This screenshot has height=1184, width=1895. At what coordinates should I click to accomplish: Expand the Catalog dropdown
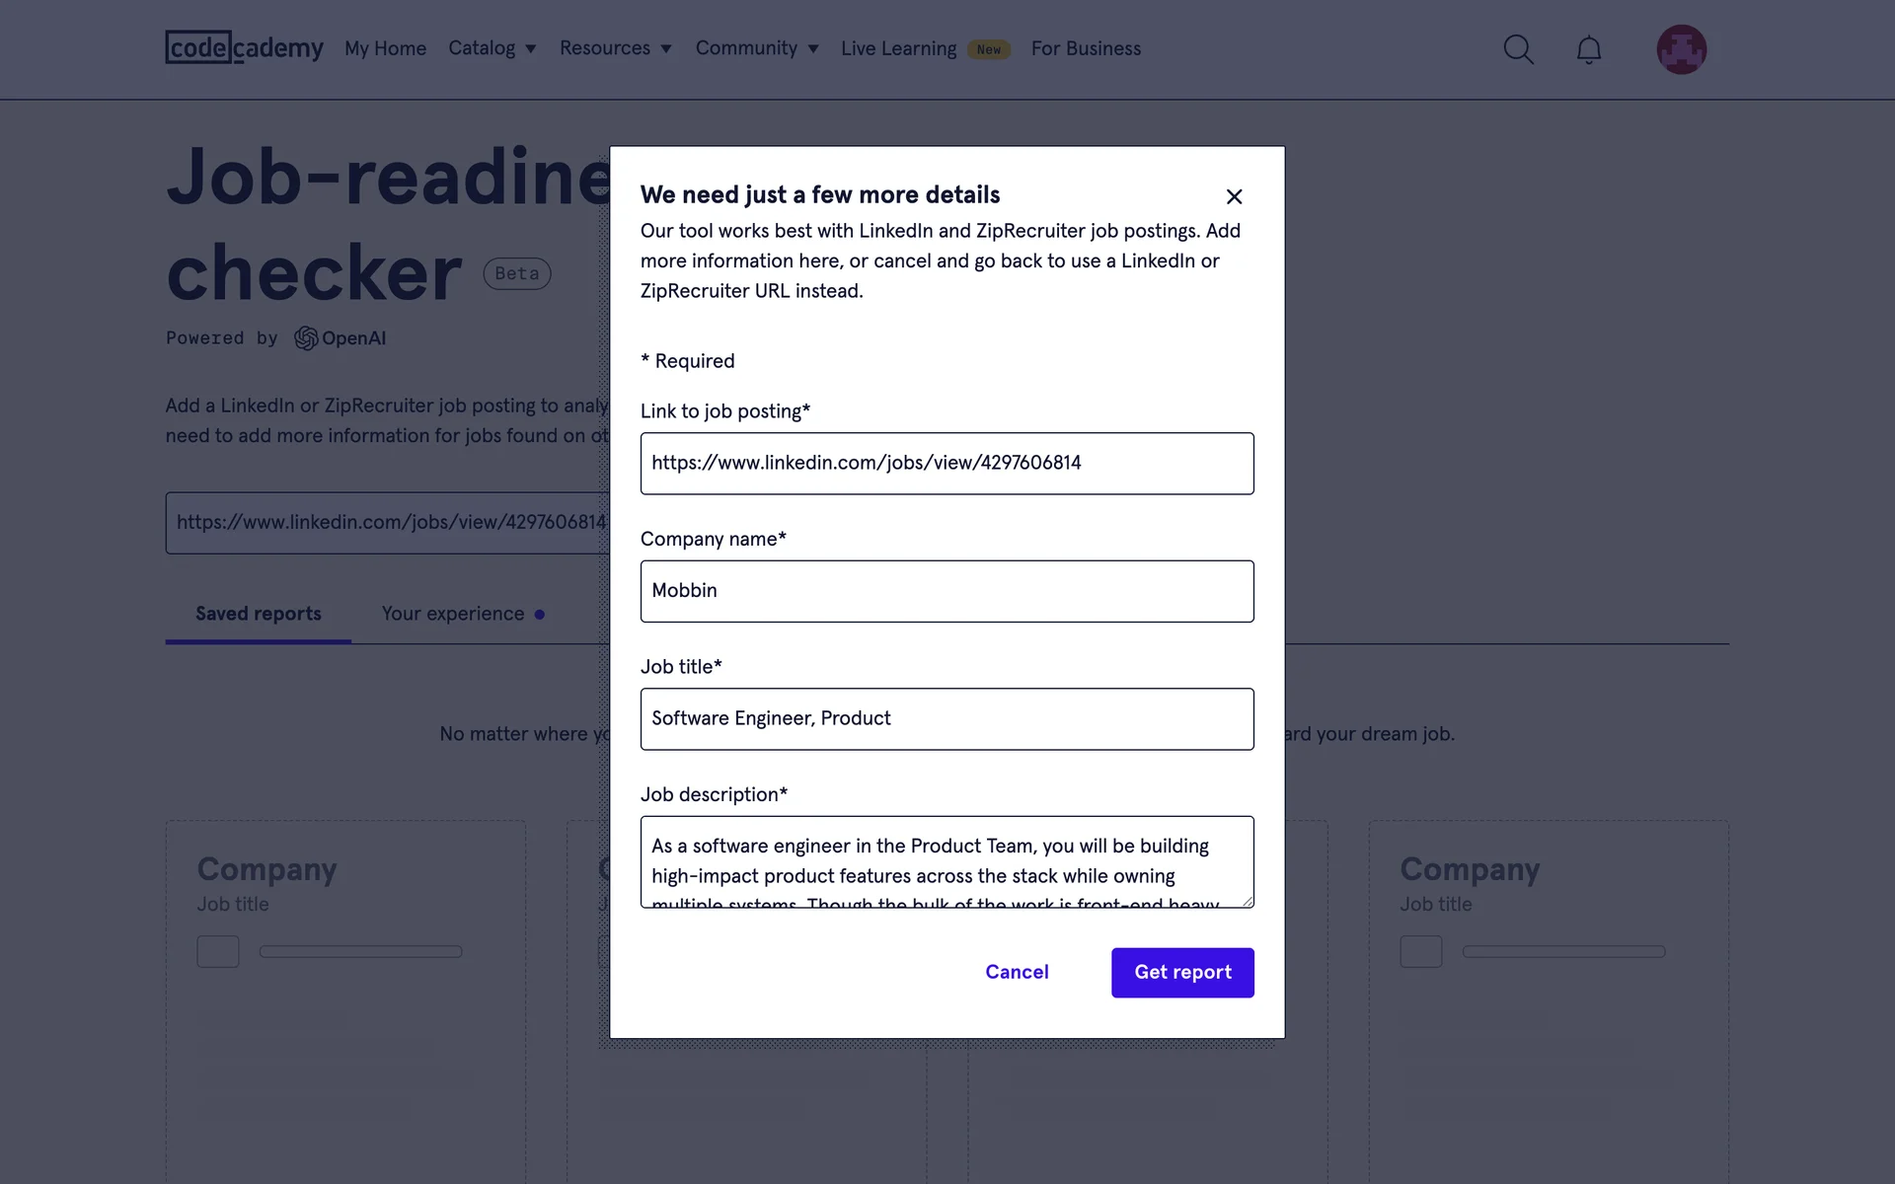(x=492, y=48)
